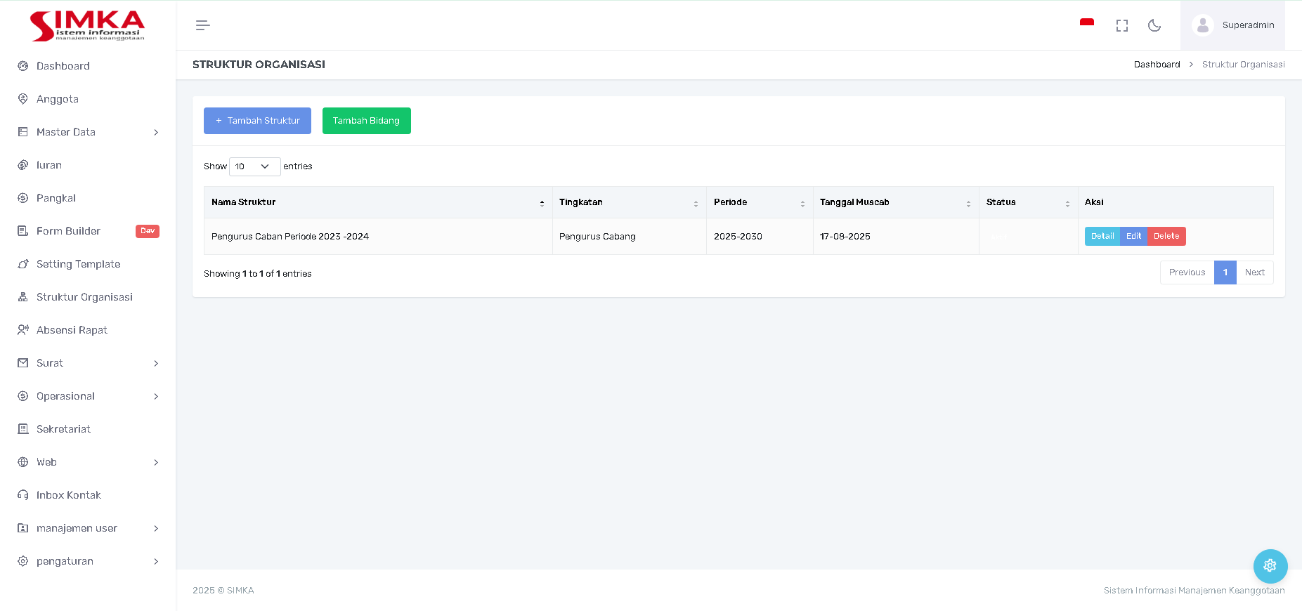The height and width of the screenshot is (611, 1302).
Task: Toggle the sidebar hamburger menu icon
Action: click(202, 25)
